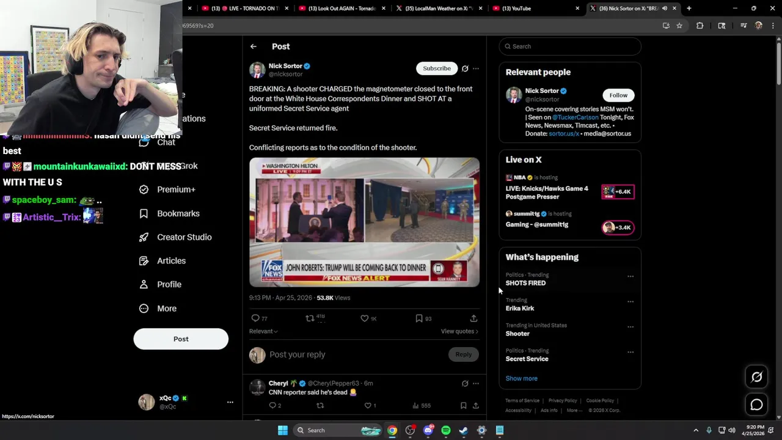Open the Erika Kirk trend options menu
Image resolution: width=782 pixels, height=440 pixels.
630,301
